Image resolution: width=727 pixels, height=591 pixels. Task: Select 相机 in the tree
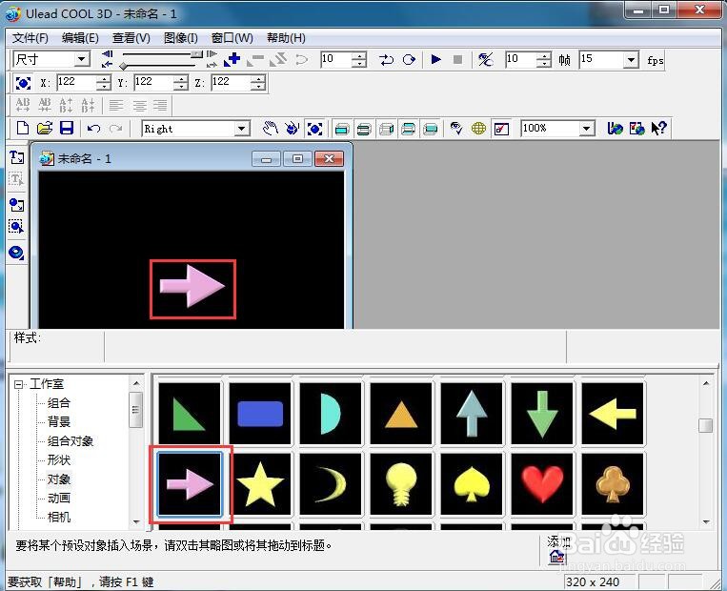59,517
